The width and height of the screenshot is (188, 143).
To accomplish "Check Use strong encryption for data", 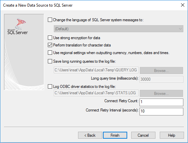I will point(50,38).
